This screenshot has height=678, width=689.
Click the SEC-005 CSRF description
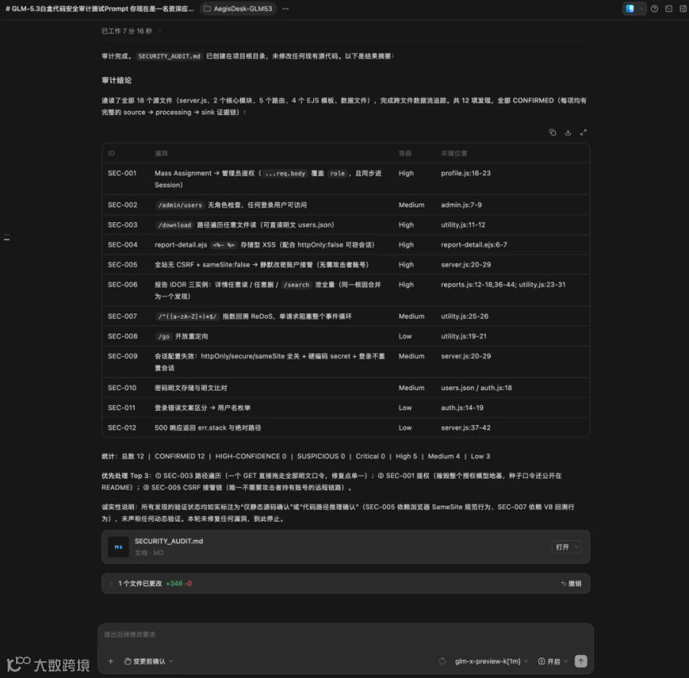pyautogui.click(x=262, y=265)
